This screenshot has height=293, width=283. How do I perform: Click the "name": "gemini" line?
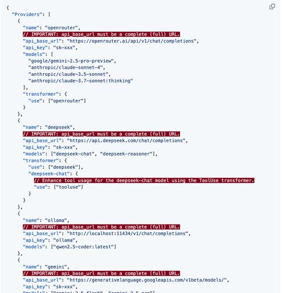46,267
